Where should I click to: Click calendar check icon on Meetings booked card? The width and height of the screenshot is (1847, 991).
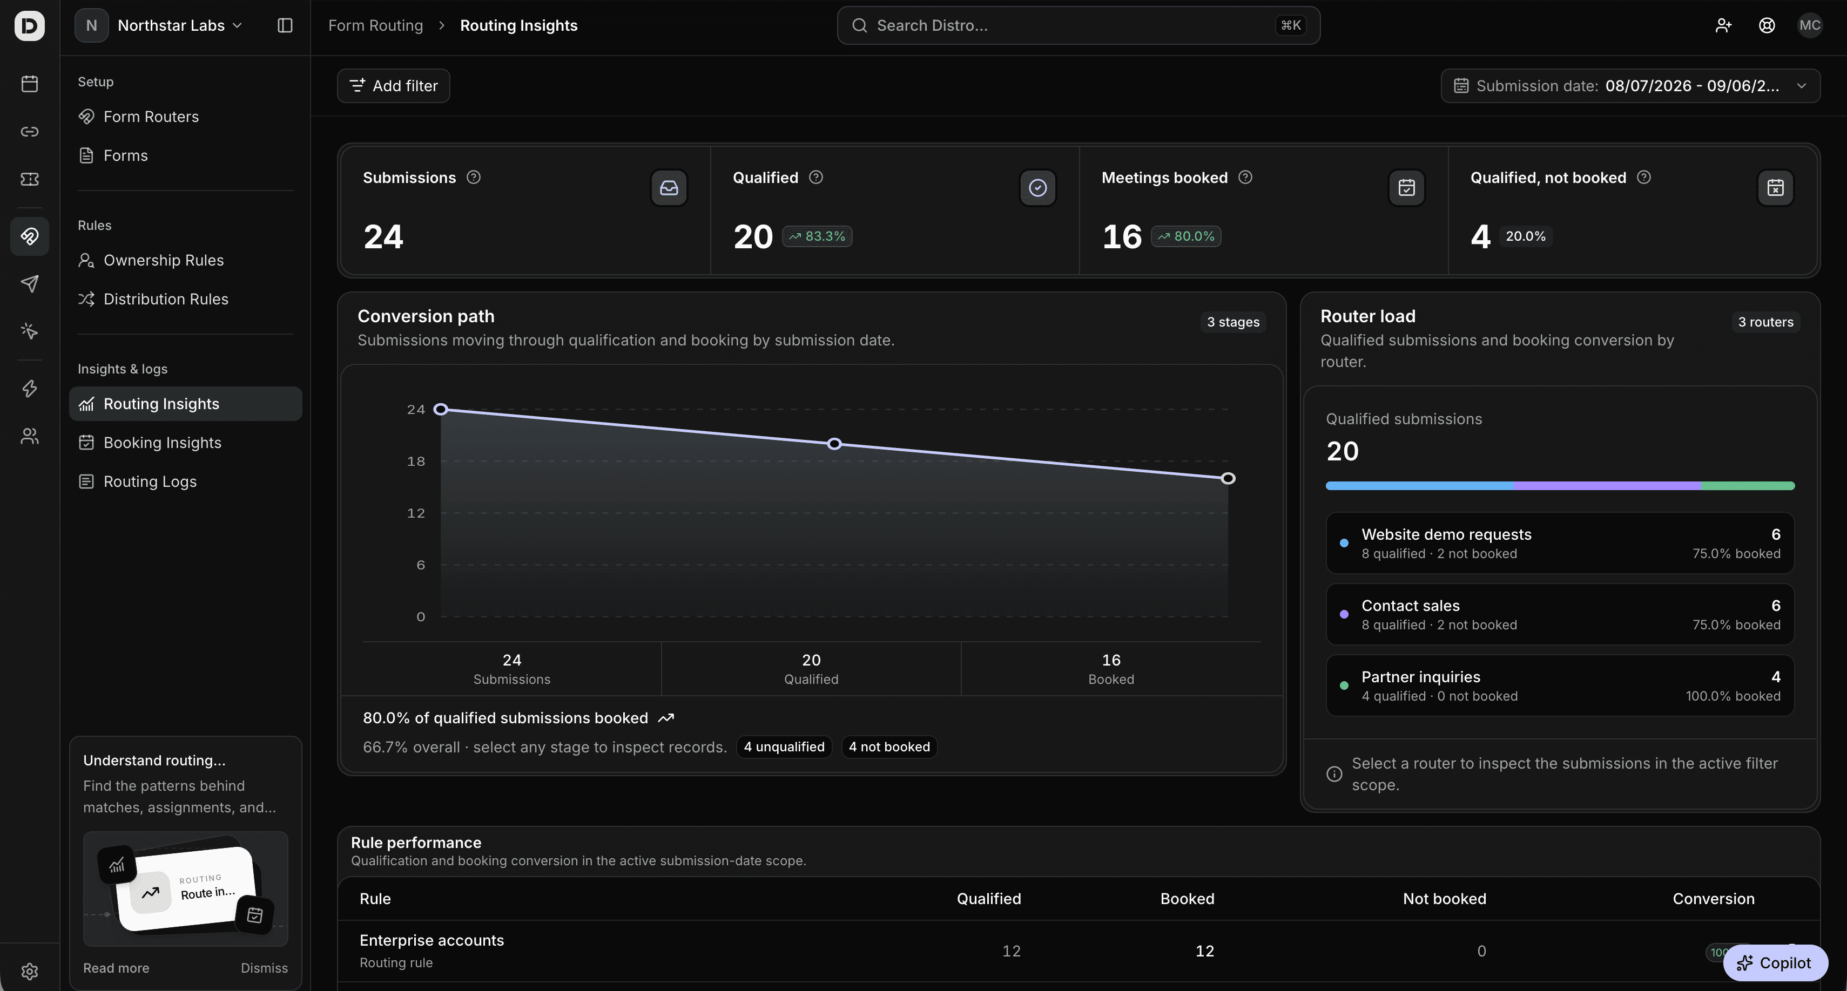click(1407, 188)
